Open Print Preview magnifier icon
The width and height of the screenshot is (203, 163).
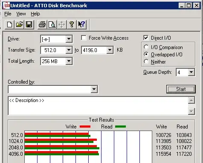pyautogui.click(x=52, y=25)
